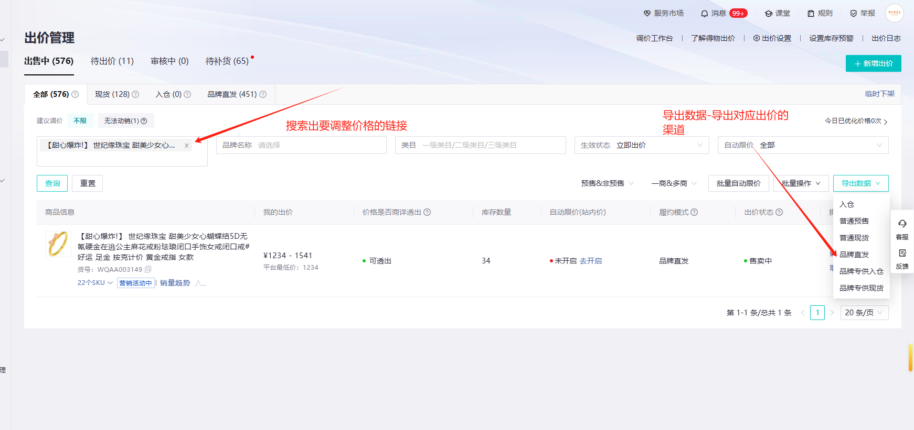Click the 查询 search button
The width and height of the screenshot is (914, 430).
tap(52, 183)
